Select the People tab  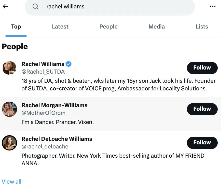pos(108,27)
